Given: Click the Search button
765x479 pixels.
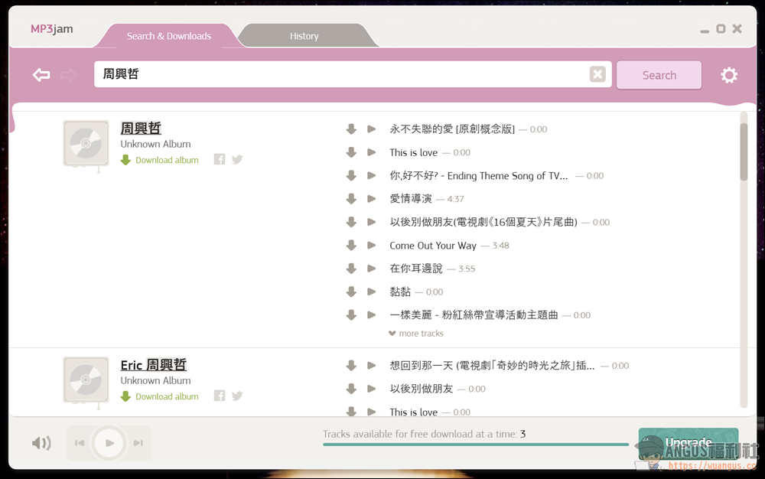Looking at the screenshot, I should click(x=659, y=75).
